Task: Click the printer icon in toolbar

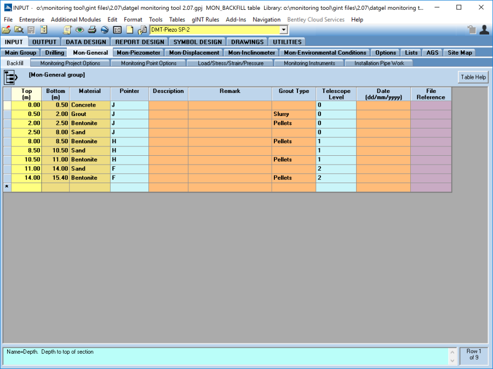Action: [x=92, y=30]
